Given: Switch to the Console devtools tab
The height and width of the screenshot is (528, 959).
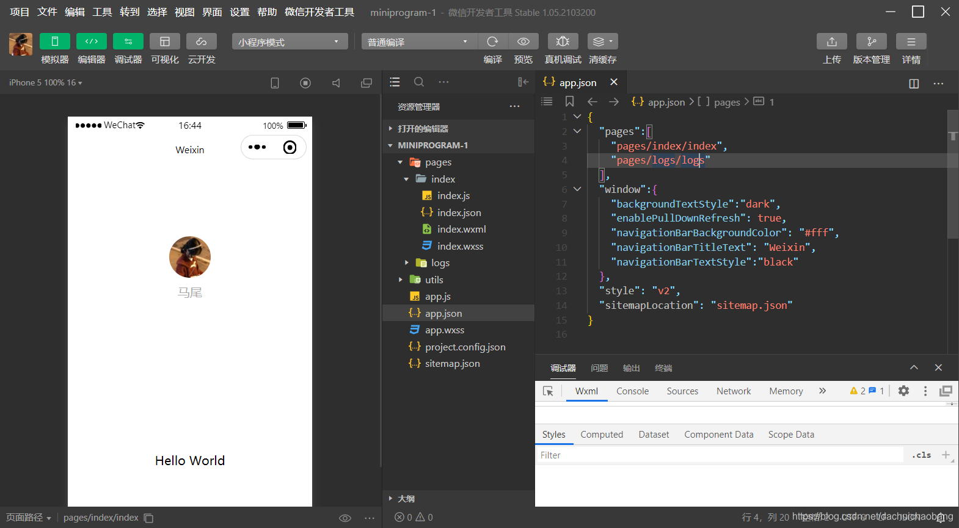Looking at the screenshot, I should point(632,391).
